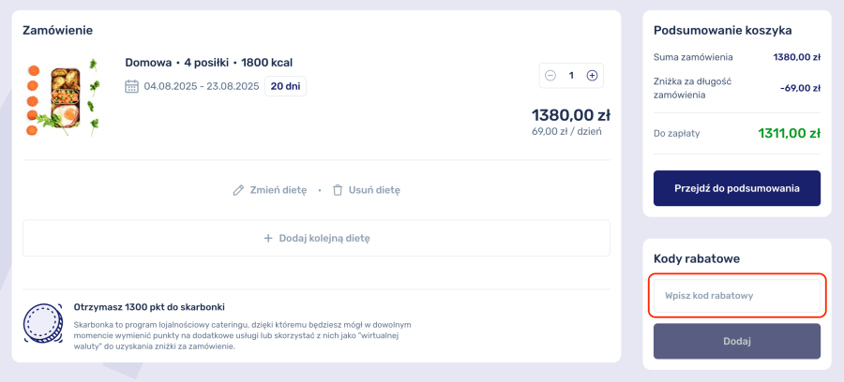
Task: Click the skarbonka coin icon
Action: click(43, 323)
